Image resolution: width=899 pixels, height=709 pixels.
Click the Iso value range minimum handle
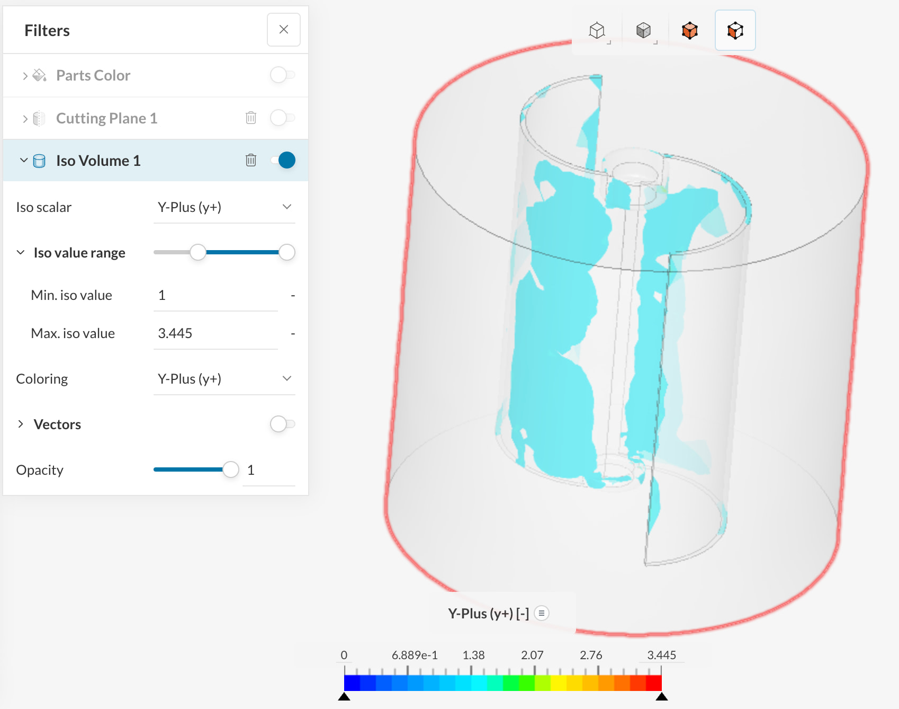(198, 252)
